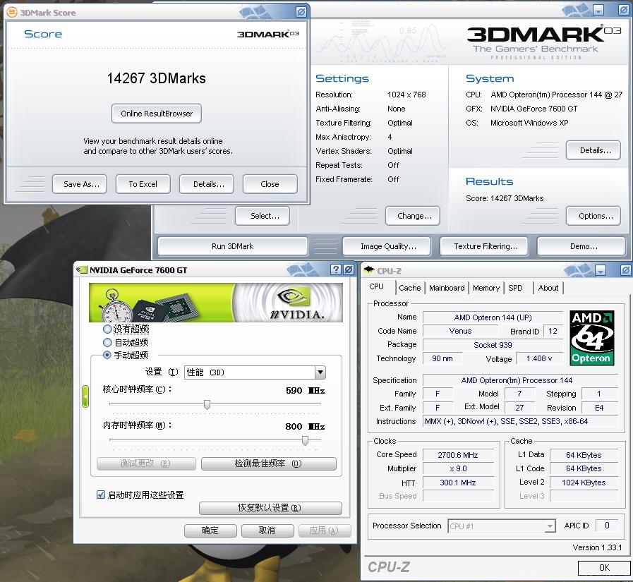Open the Mainboard tab in CPU-Z
The image size is (633, 582).
coord(447,288)
